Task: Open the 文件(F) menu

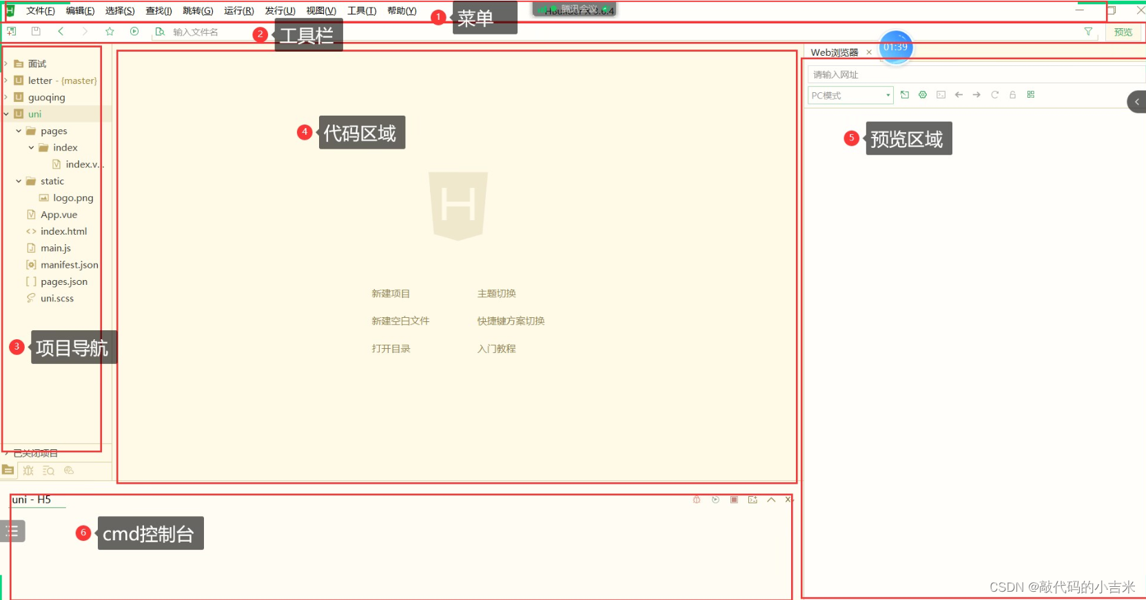Action: point(41,10)
